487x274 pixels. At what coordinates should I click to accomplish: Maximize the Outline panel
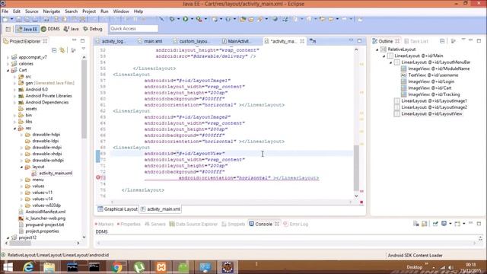click(479, 40)
